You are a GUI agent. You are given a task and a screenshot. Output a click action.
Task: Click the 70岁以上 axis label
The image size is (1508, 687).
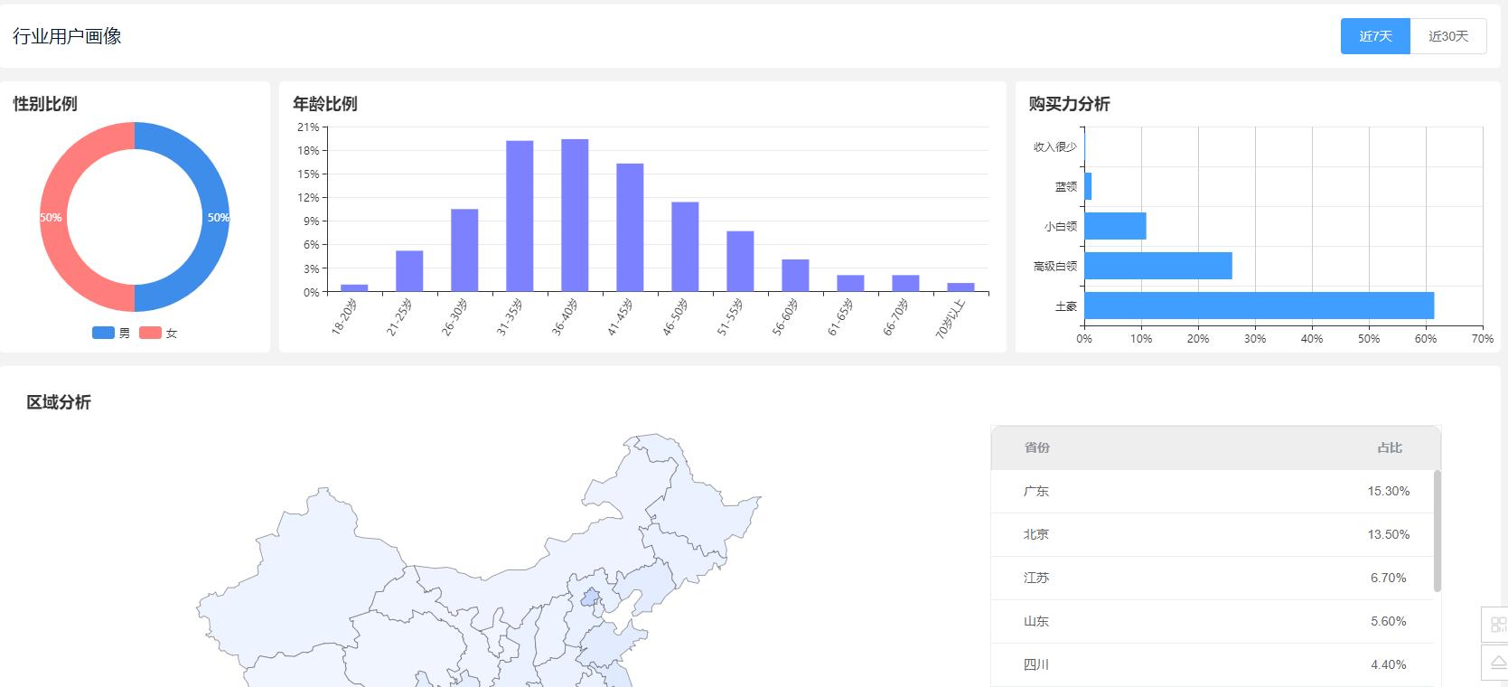[x=951, y=318]
